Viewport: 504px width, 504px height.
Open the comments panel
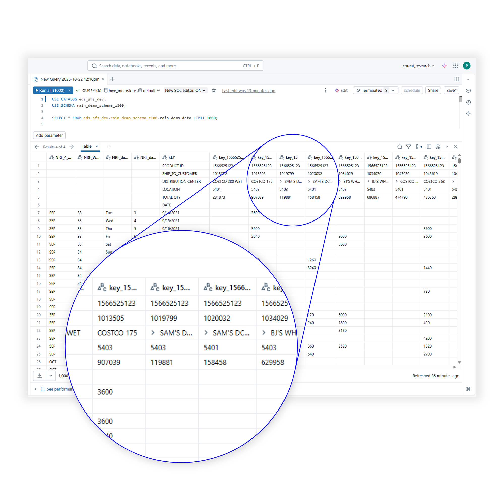[468, 91]
